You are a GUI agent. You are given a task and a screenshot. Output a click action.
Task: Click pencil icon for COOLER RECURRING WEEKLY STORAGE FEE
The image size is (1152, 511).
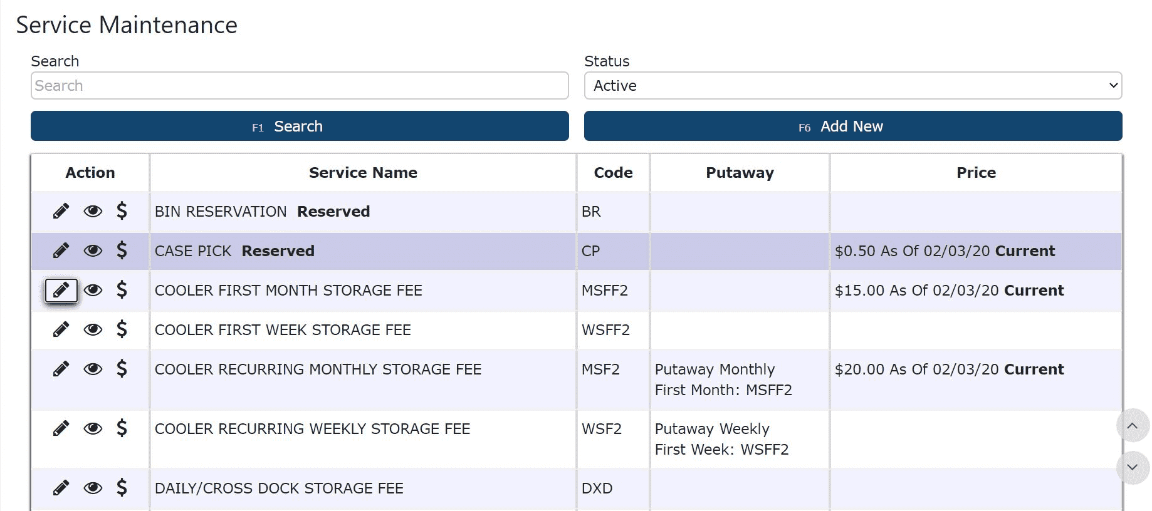click(x=61, y=428)
